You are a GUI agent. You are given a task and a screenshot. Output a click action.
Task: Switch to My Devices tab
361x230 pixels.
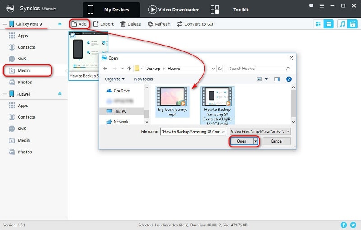(111, 9)
